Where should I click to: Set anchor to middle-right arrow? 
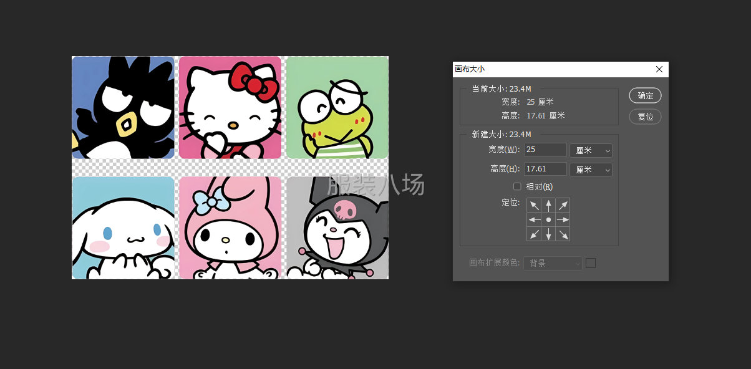click(x=563, y=219)
